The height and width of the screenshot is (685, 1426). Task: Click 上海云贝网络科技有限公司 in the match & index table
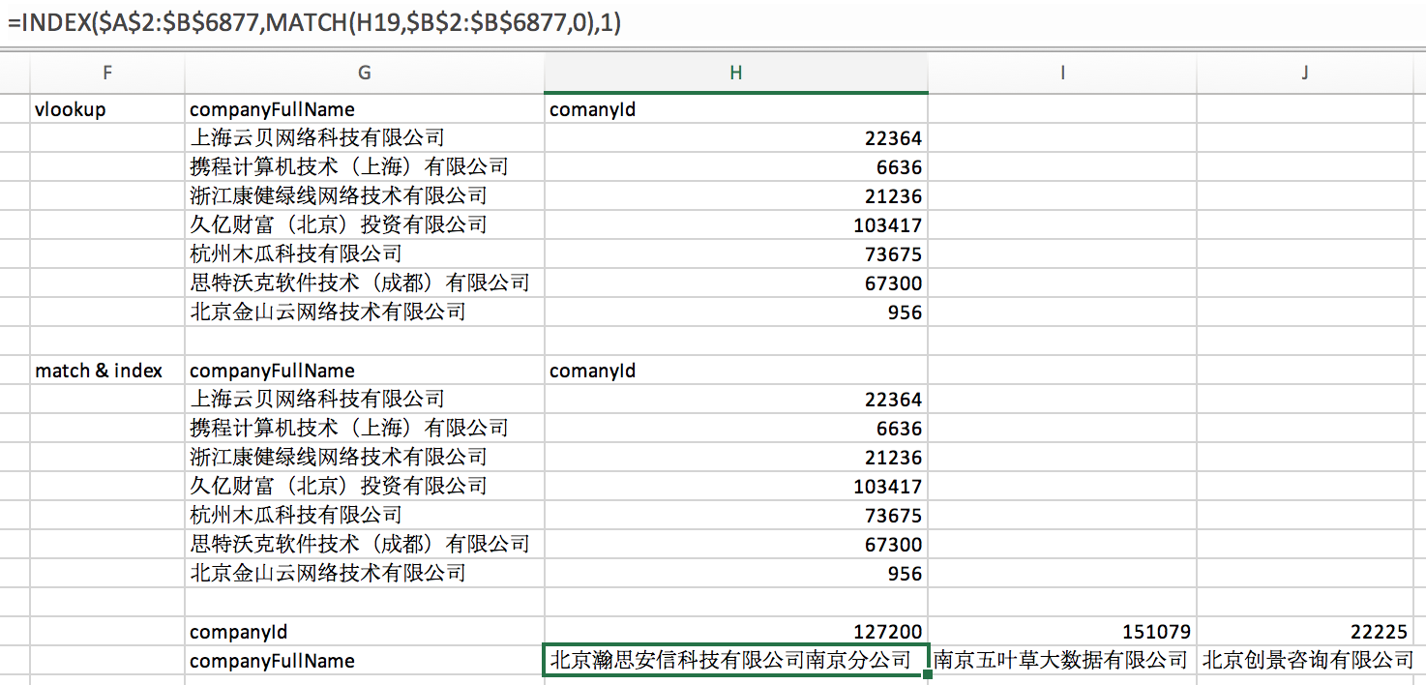tap(364, 400)
